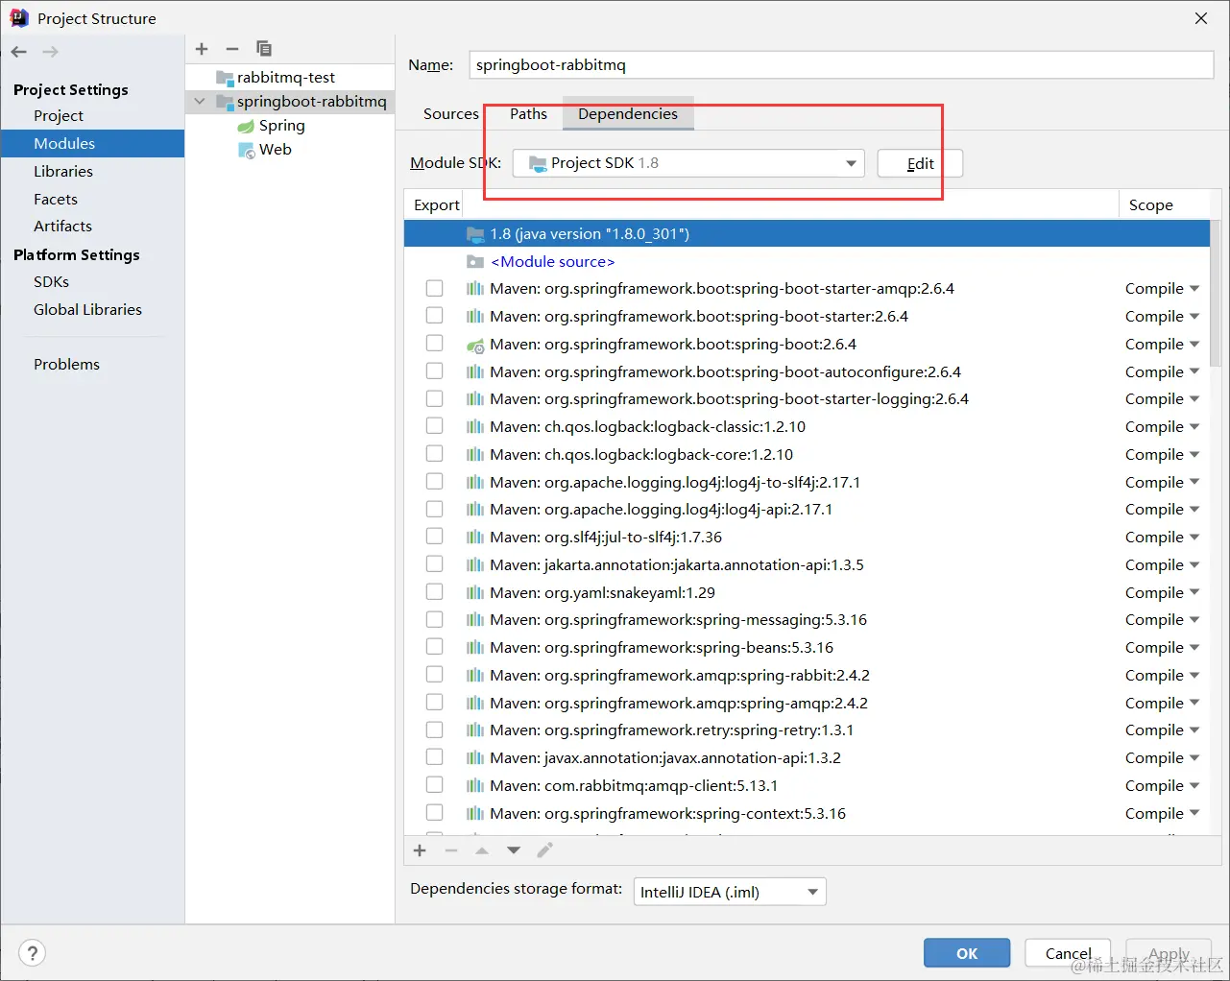This screenshot has height=981, width=1230.
Task: Click the rabbitmq-test module folder icon
Action: click(225, 78)
